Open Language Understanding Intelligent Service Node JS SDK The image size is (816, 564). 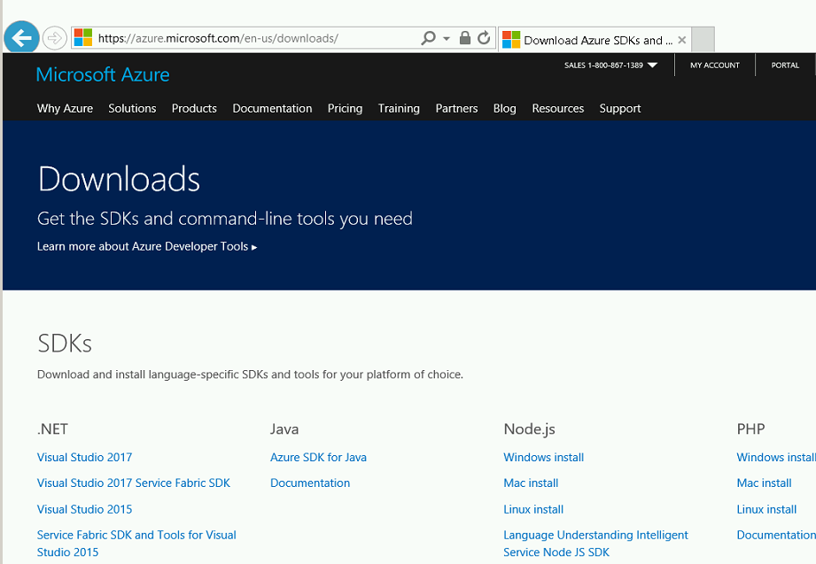(x=596, y=543)
